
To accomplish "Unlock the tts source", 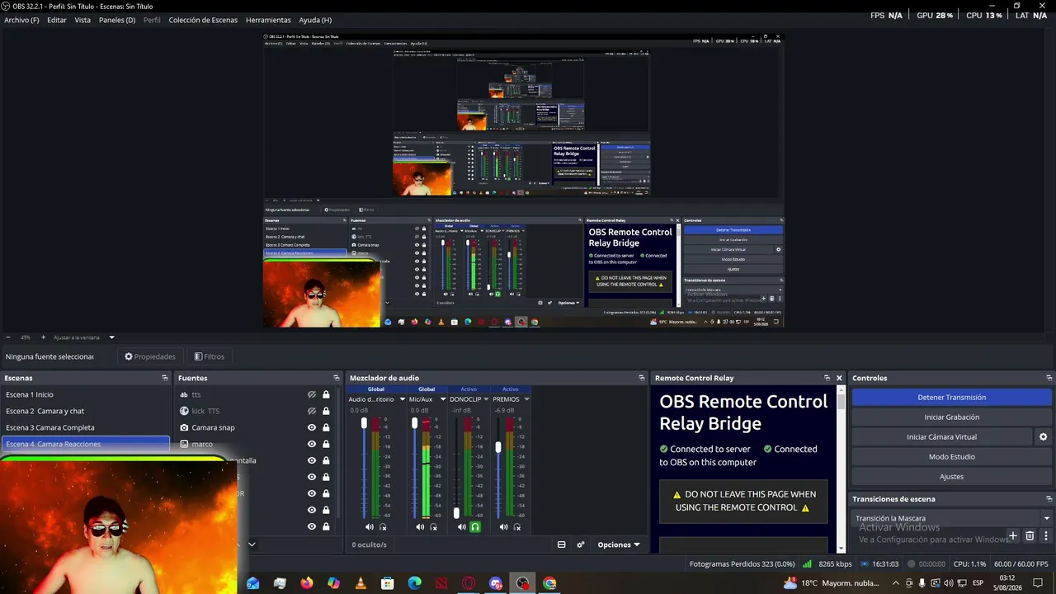I will tap(326, 394).
